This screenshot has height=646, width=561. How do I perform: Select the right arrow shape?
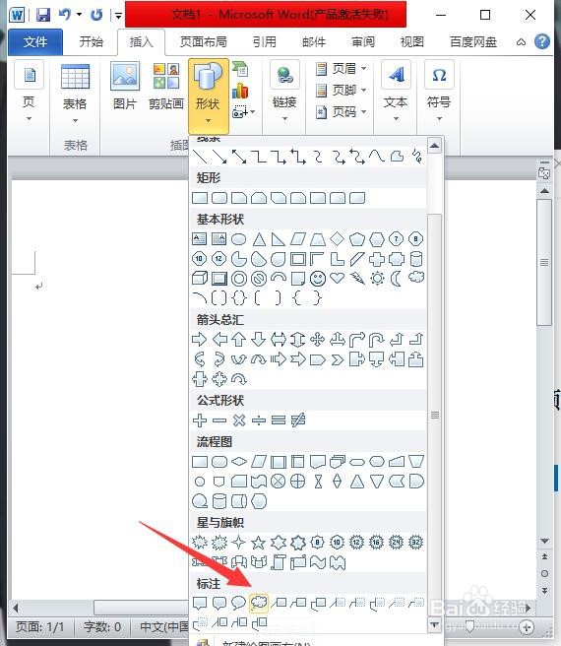tap(200, 340)
